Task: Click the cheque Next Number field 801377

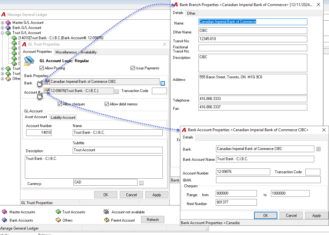Action: [236, 202]
